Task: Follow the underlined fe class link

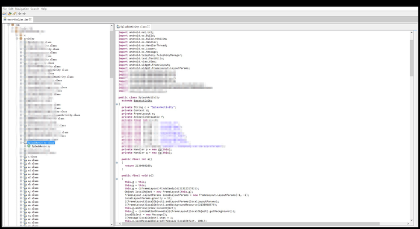Action: point(159,153)
